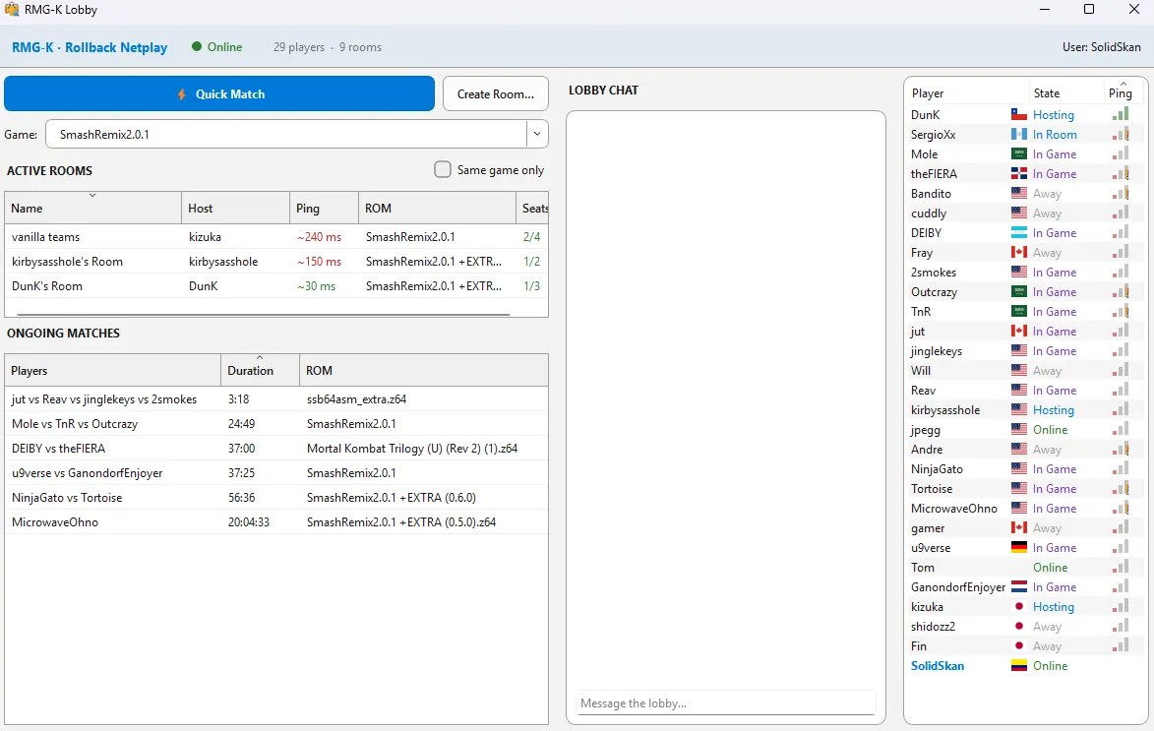This screenshot has width=1154, height=731.
Task: Click the green Online status dot
Action: tap(197, 46)
